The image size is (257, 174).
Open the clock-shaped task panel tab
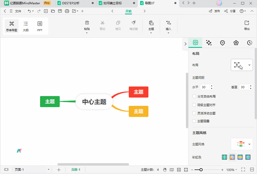click(x=250, y=43)
